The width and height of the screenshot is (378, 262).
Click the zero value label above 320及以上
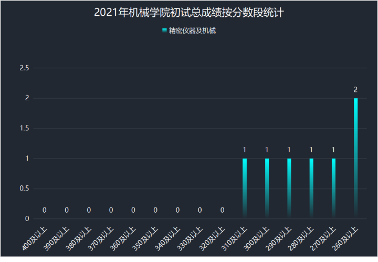point(222,210)
